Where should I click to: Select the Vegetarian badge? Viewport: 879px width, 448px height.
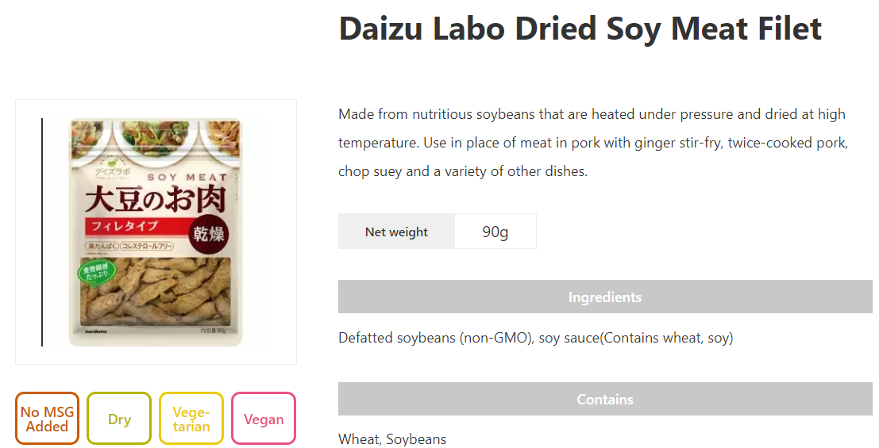(191, 419)
